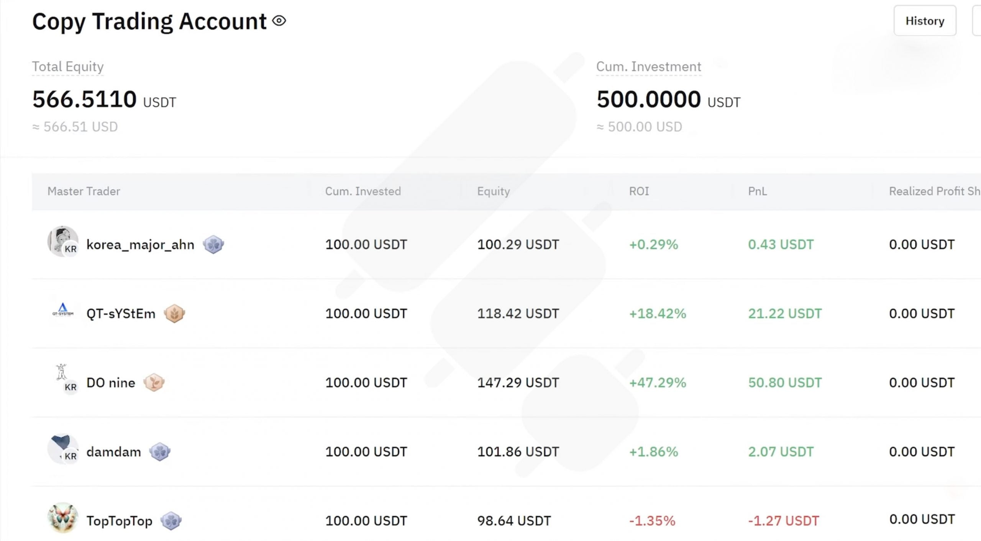Open the History button
Screen dimensions: 981x541
pyautogui.click(x=925, y=21)
